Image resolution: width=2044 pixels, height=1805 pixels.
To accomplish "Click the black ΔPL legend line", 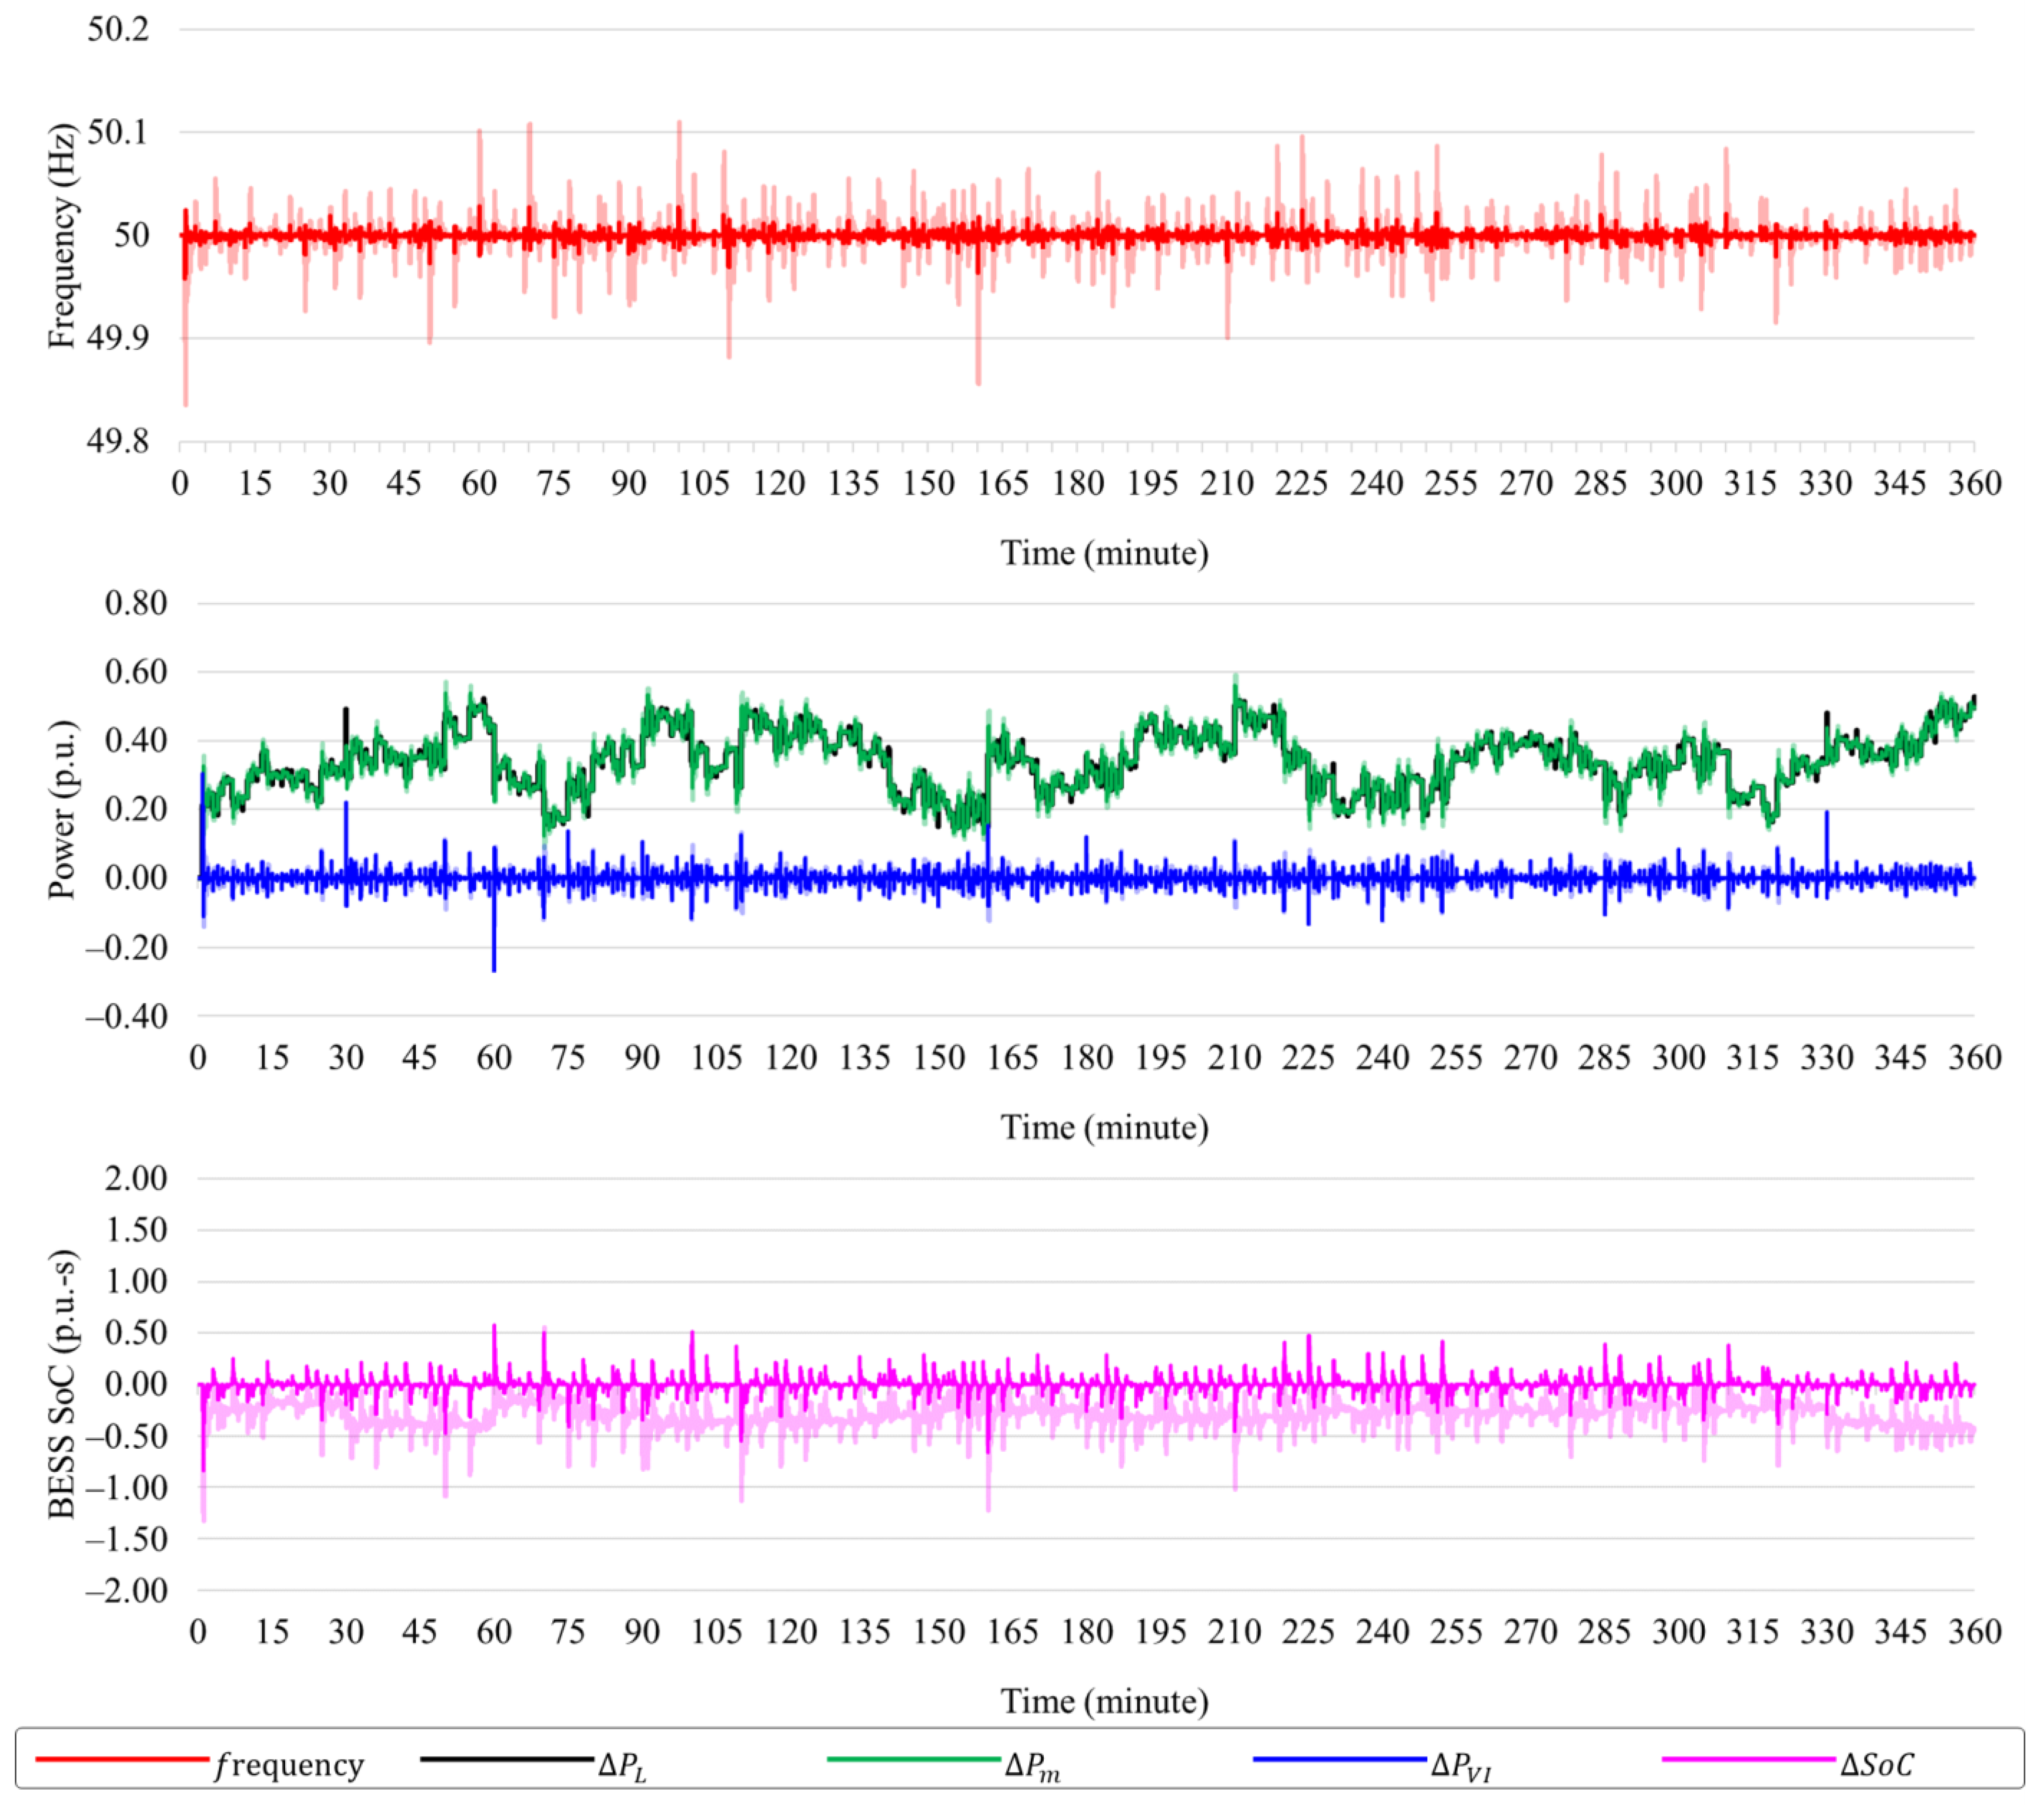I will tap(507, 1759).
